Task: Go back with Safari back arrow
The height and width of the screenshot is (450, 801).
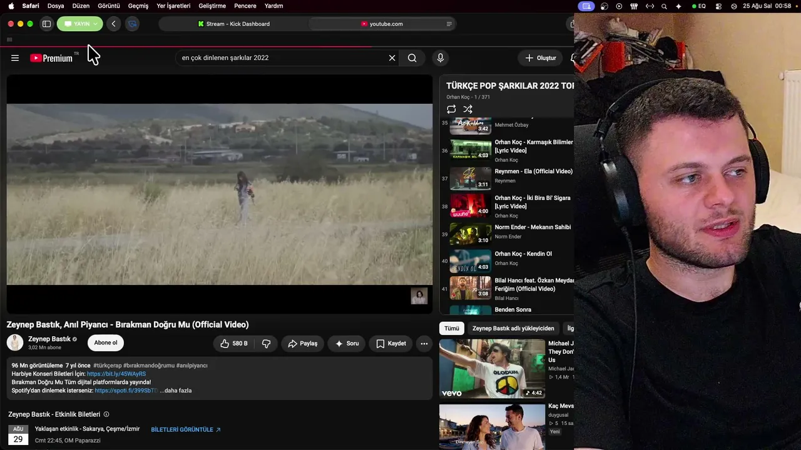Action: 113,24
